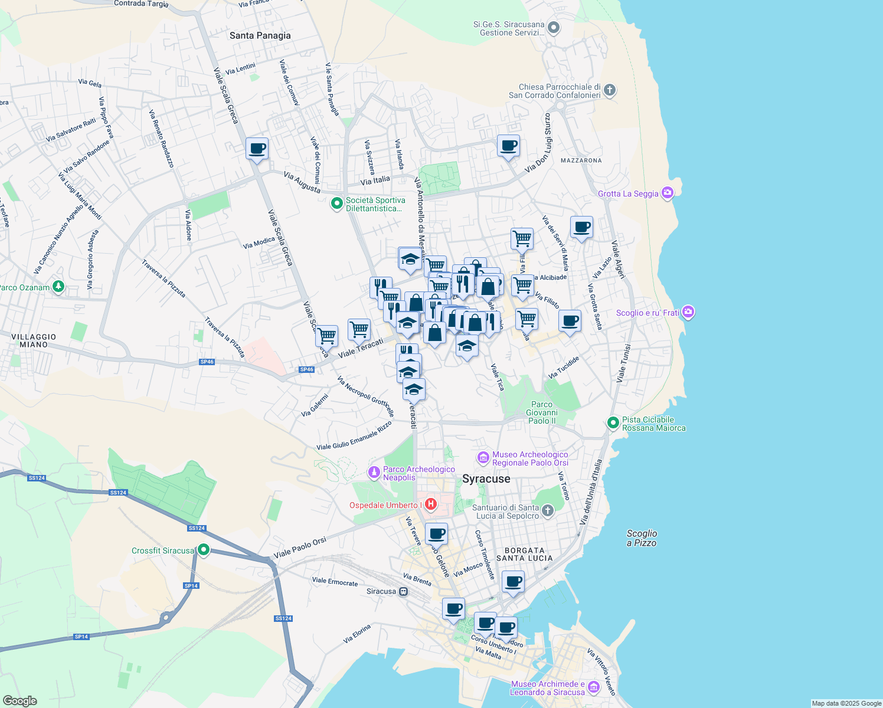Click the Parco Ozanam tree icon

pos(58,287)
